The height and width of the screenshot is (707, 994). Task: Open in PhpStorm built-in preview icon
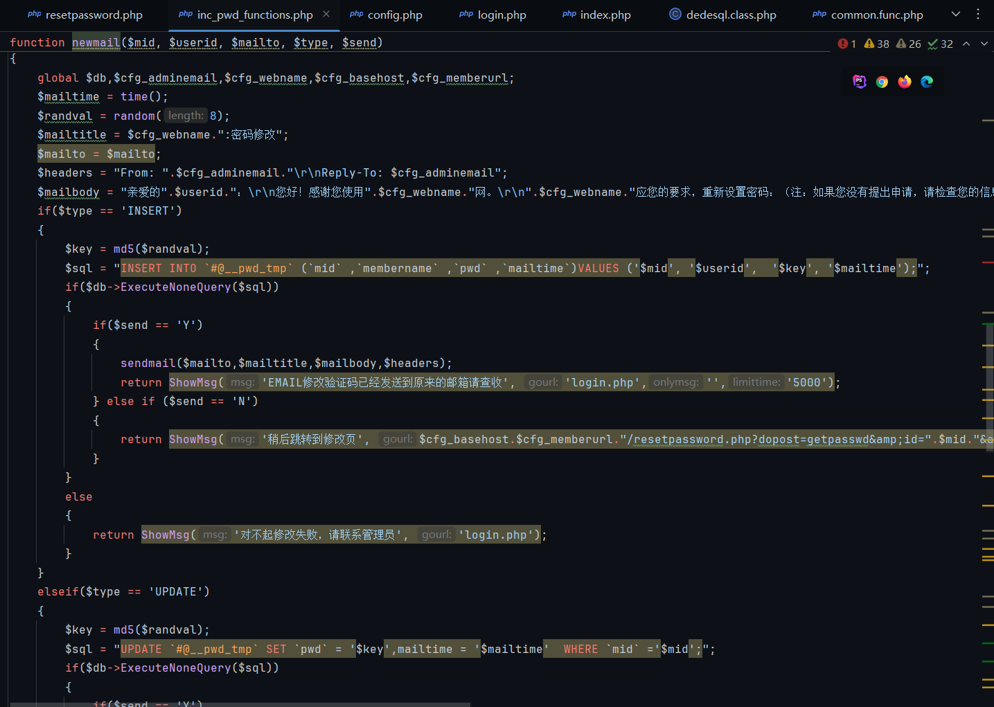click(860, 82)
